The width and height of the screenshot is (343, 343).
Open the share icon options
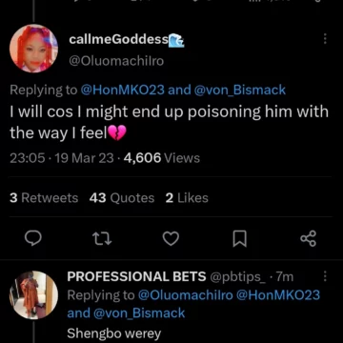tap(309, 239)
